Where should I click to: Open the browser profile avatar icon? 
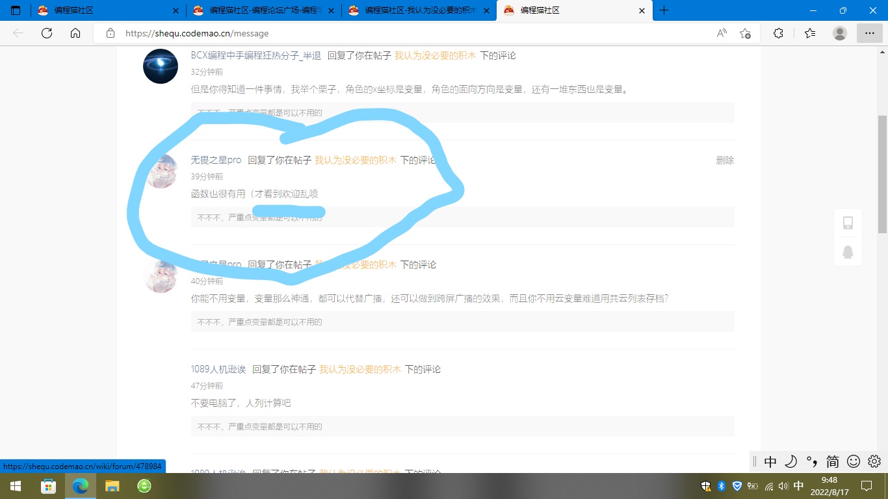pos(840,33)
